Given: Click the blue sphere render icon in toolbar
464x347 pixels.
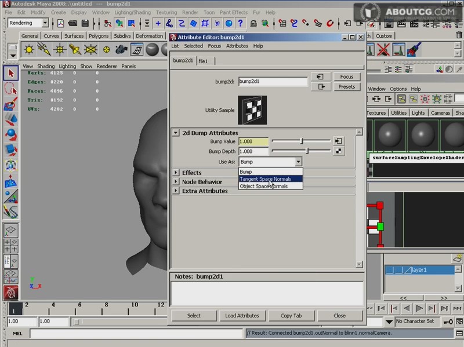Looking at the screenshot, I should coord(229,23).
